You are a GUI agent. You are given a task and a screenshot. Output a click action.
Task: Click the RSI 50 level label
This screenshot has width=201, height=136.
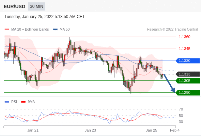click(181, 116)
